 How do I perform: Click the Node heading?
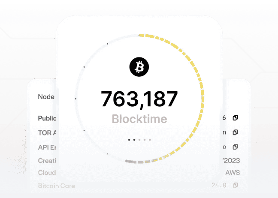tap(46, 96)
